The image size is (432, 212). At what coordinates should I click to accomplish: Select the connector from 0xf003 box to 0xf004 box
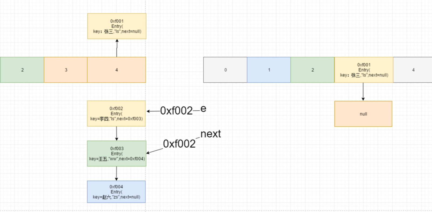point(116,173)
